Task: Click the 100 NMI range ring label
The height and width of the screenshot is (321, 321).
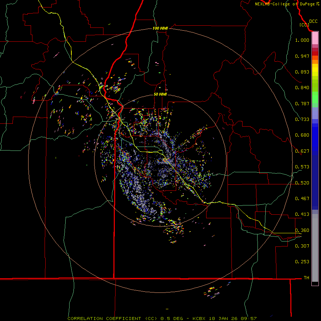Action: click(160, 28)
